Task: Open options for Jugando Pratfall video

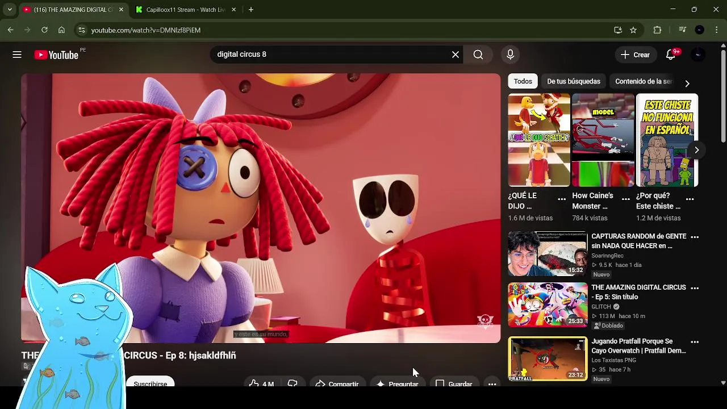Action: [x=695, y=342]
